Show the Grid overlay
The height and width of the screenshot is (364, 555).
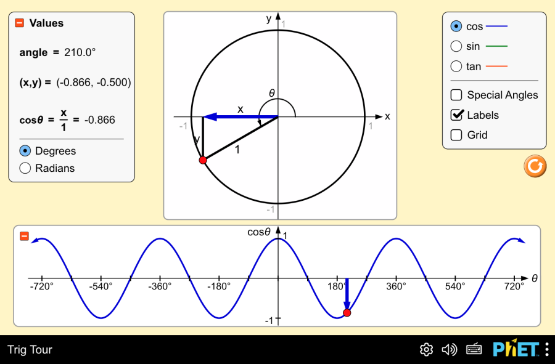[x=456, y=135]
